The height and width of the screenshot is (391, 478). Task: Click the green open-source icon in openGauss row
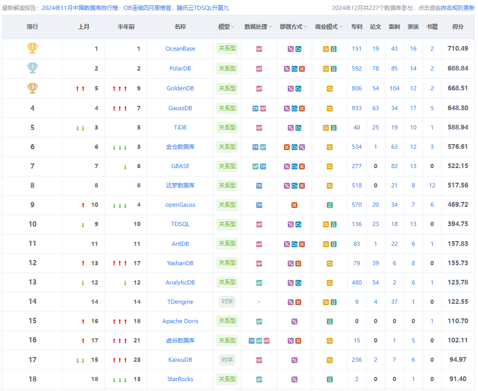coord(329,205)
